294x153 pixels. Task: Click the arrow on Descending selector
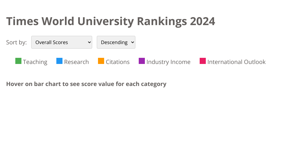click(132, 42)
